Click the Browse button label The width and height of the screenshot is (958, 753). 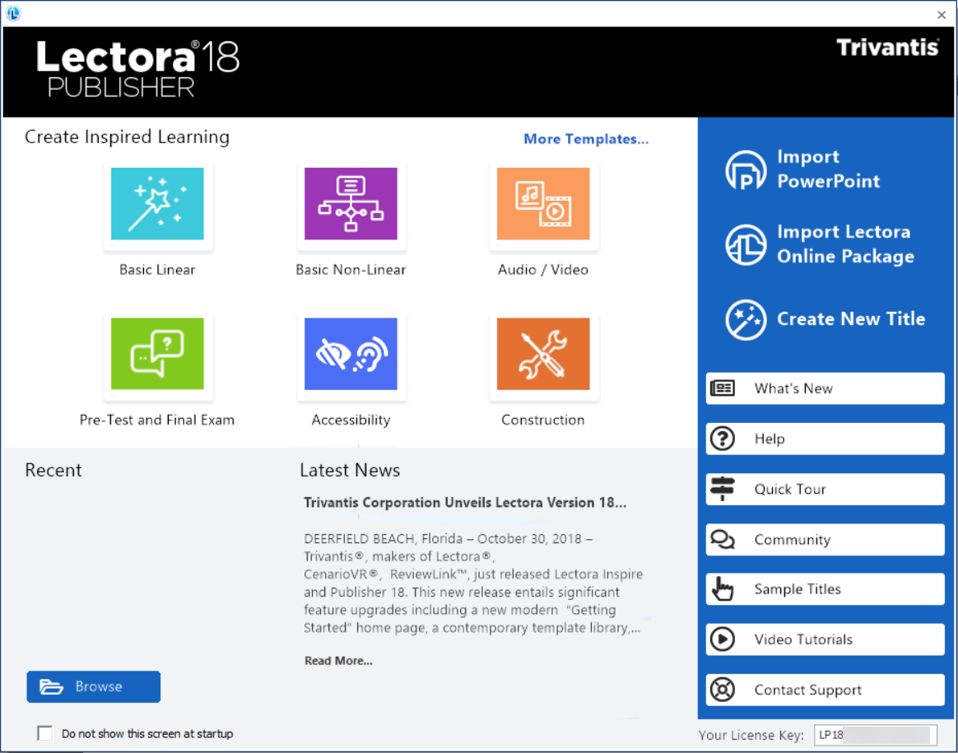[99, 686]
